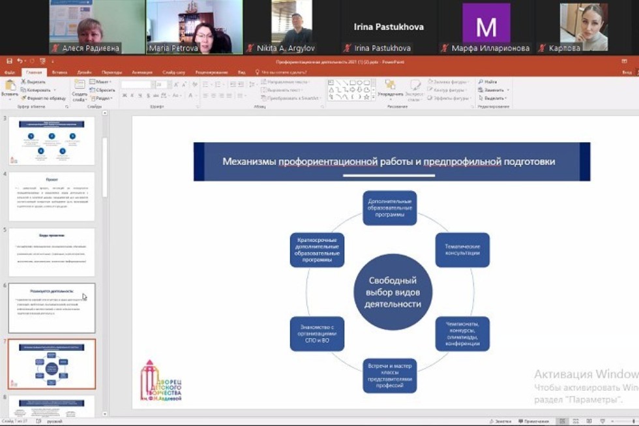Toggle bold (Ж) text formatting
The width and height of the screenshot is (639, 426).
(124, 96)
